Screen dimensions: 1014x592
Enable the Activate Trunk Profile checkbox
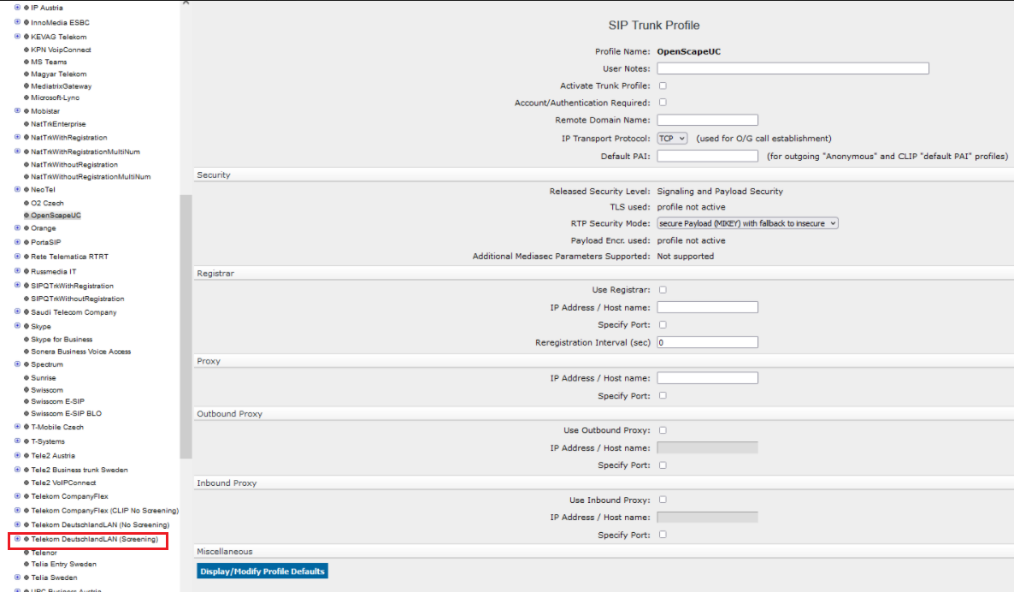(x=663, y=86)
